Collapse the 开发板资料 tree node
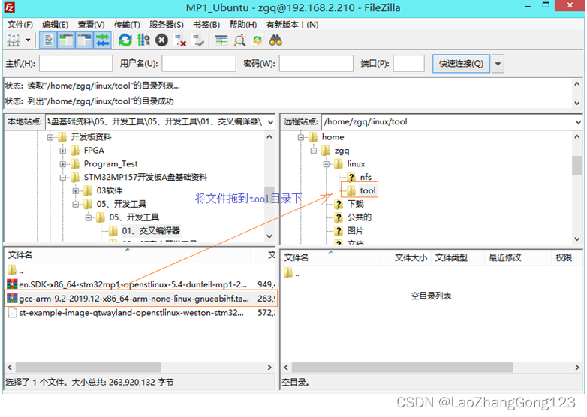This screenshot has width=587, height=417. pos(50,138)
